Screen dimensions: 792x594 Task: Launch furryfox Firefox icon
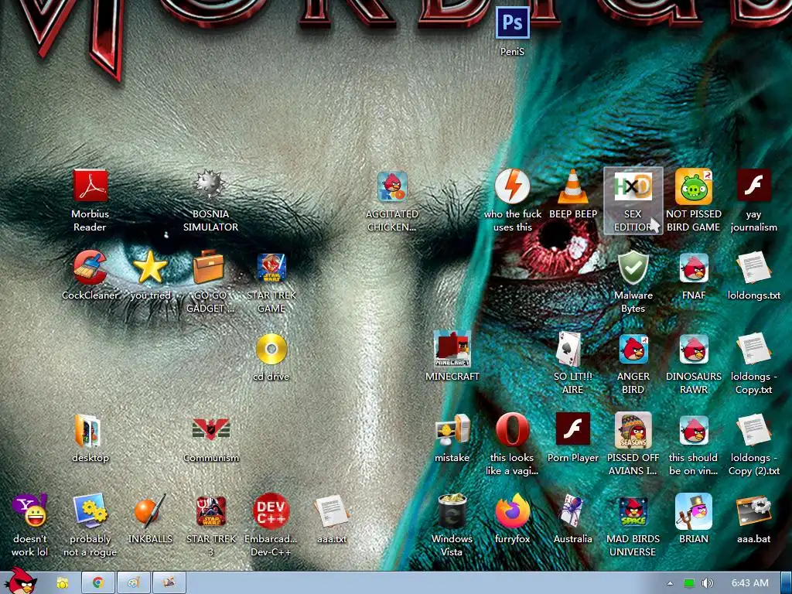tap(512, 510)
